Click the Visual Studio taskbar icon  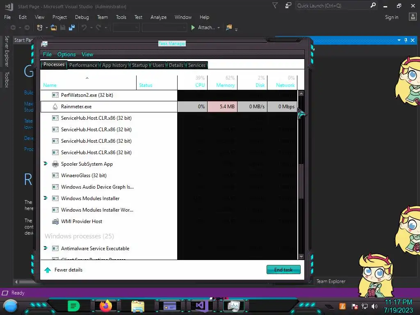coord(202,306)
